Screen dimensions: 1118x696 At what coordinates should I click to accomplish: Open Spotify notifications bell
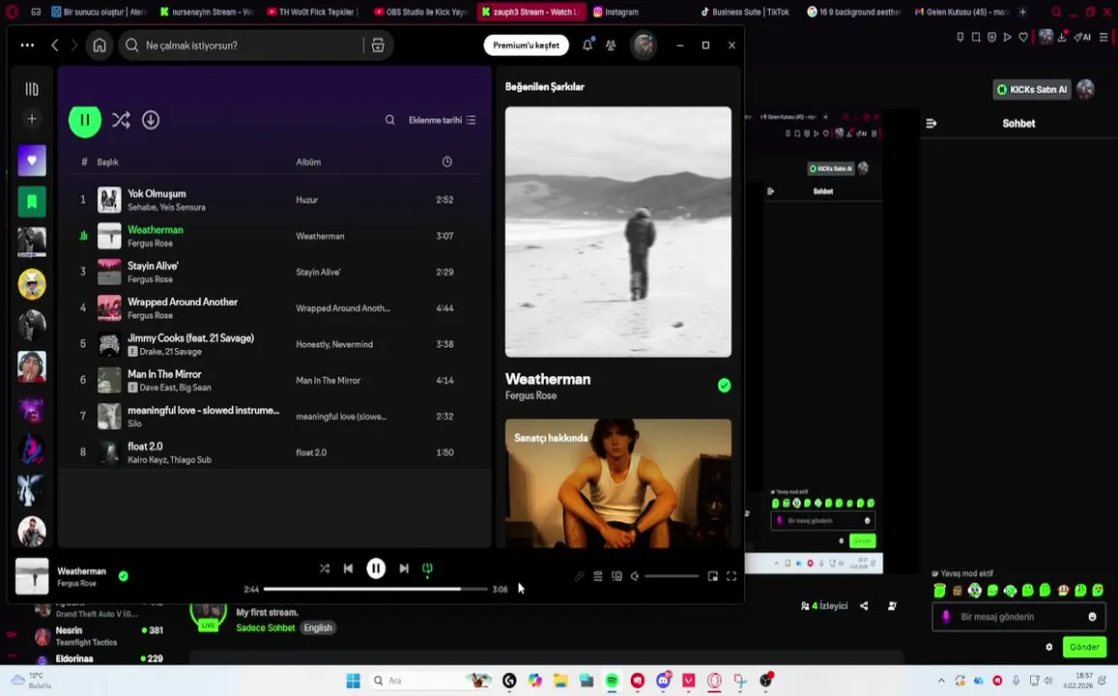pos(588,44)
